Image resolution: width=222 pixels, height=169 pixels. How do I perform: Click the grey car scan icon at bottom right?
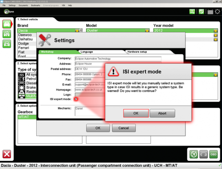click(203, 154)
